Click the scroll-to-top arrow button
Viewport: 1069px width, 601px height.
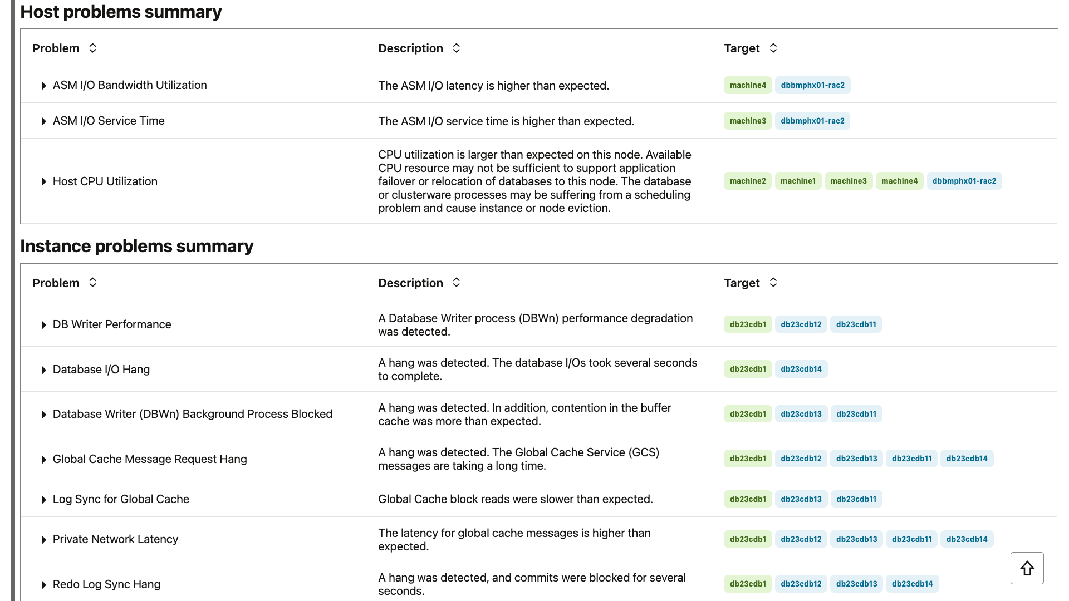pyautogui.click(x=1026, y=568)
